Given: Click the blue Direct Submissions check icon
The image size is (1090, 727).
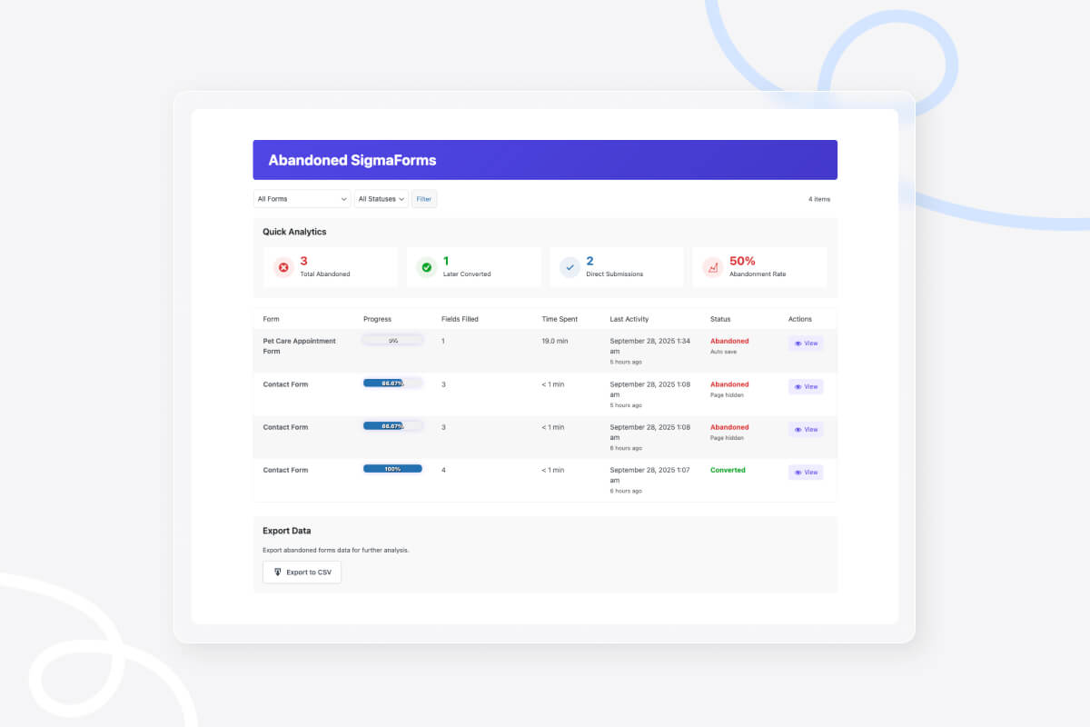Looking at the screenshot, I should click(570, 267).
